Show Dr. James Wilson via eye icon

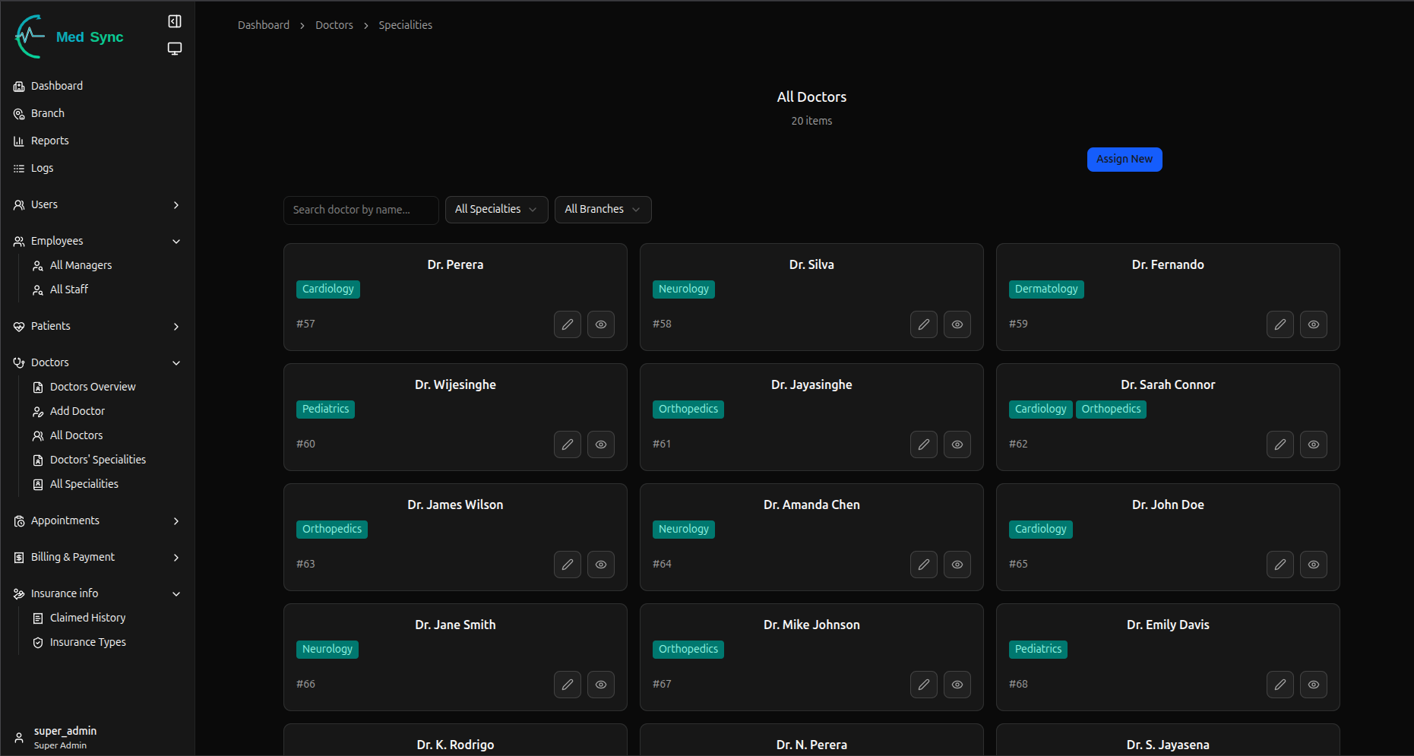tap(600, 565)
